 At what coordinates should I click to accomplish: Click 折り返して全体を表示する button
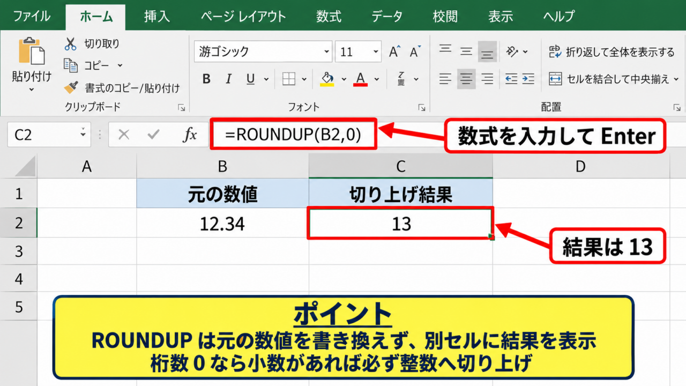[611, 52]
